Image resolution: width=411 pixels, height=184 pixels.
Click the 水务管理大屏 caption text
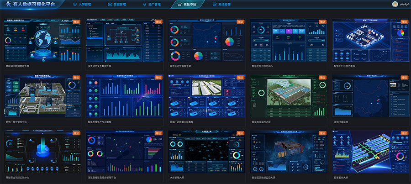click(x=177, y=178)
